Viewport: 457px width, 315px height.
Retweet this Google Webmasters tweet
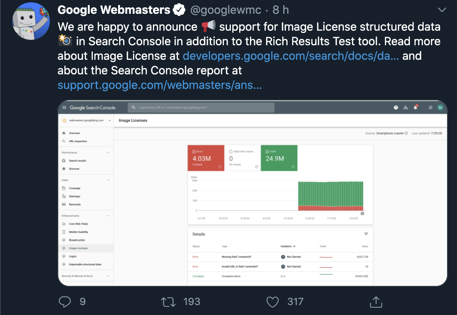(168, 302)
